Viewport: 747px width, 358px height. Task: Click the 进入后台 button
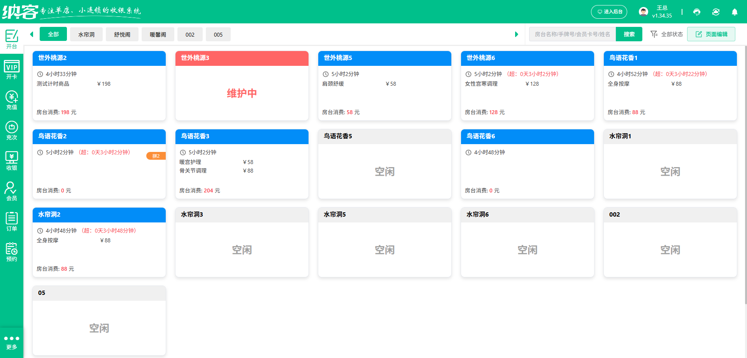pos(609,12)
